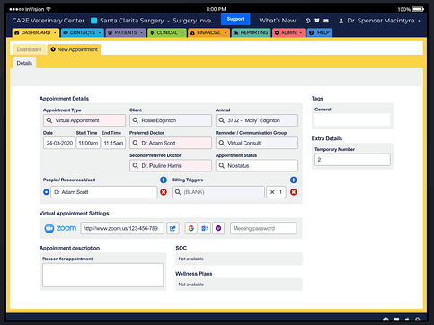434x325 pixels.
Task: Click the Start Time field 11:00am
Action: 88,143
